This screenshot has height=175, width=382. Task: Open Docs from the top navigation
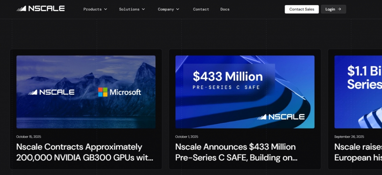pyautogui.click(x=225, y=9)
